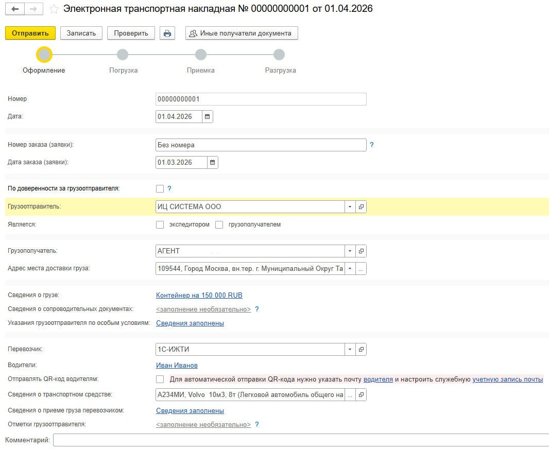Click the back navigation arrow
Screen dimensions: 549x449
tap(15, 9)
